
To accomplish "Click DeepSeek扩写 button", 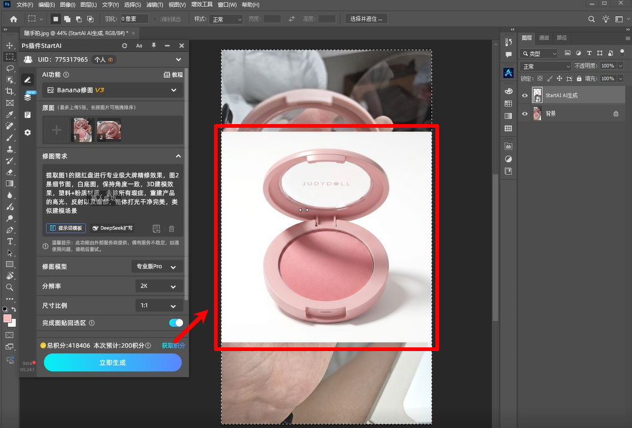I will coord(112,228).
